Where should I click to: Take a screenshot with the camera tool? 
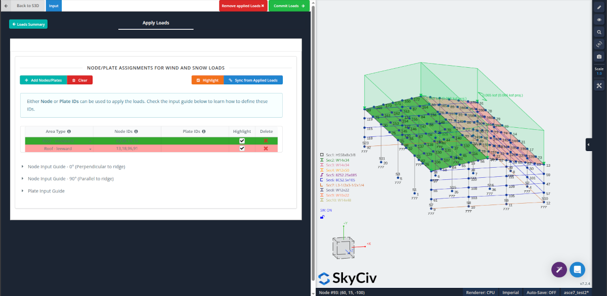tap(599, 57)
